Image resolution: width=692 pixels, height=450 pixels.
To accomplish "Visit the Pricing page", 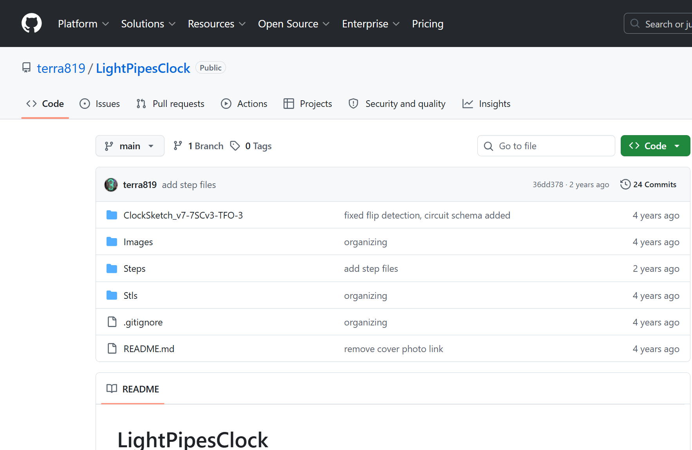I will [428, 24].
